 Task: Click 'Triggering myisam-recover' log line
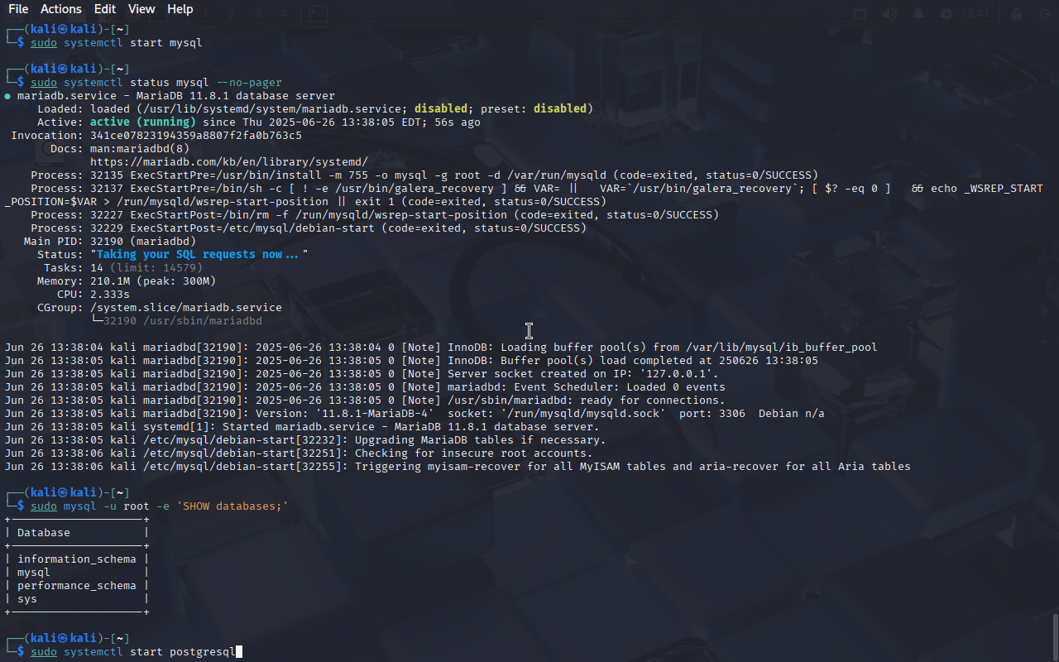(458, 466)
